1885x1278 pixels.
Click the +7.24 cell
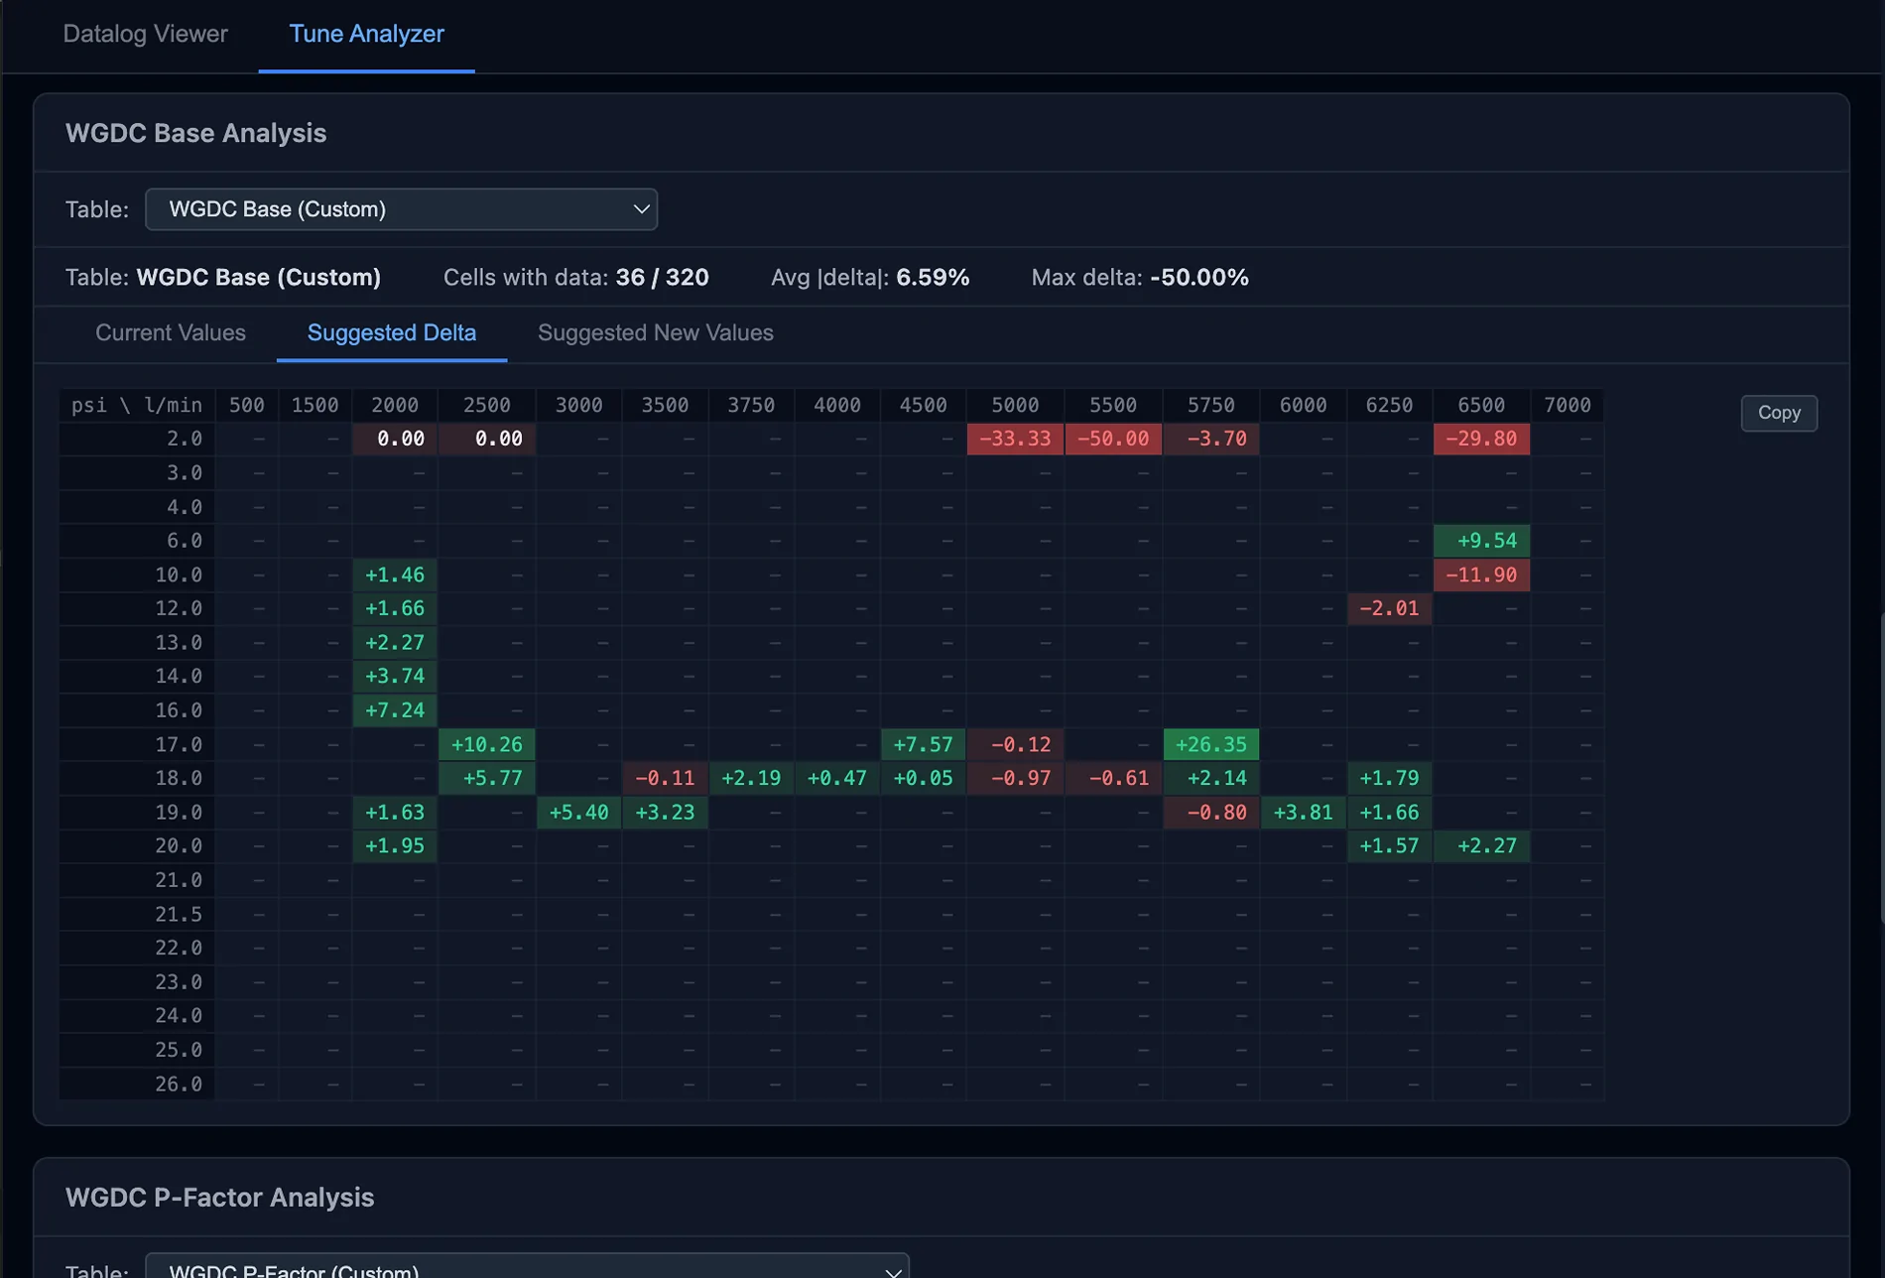[395, 710]
